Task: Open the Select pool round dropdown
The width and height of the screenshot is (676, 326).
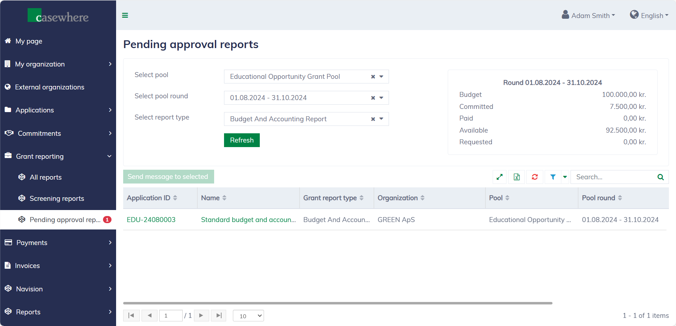Action: tap(382, 98)
